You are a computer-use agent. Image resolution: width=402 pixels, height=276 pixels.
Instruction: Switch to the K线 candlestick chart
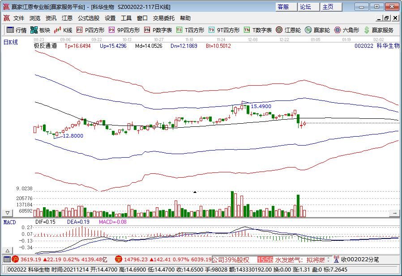tap(63, 30)
